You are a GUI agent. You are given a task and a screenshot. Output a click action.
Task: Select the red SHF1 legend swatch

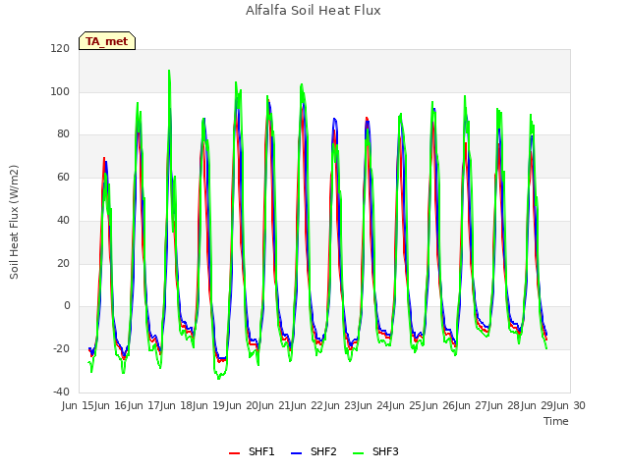[x=234, y=453]
